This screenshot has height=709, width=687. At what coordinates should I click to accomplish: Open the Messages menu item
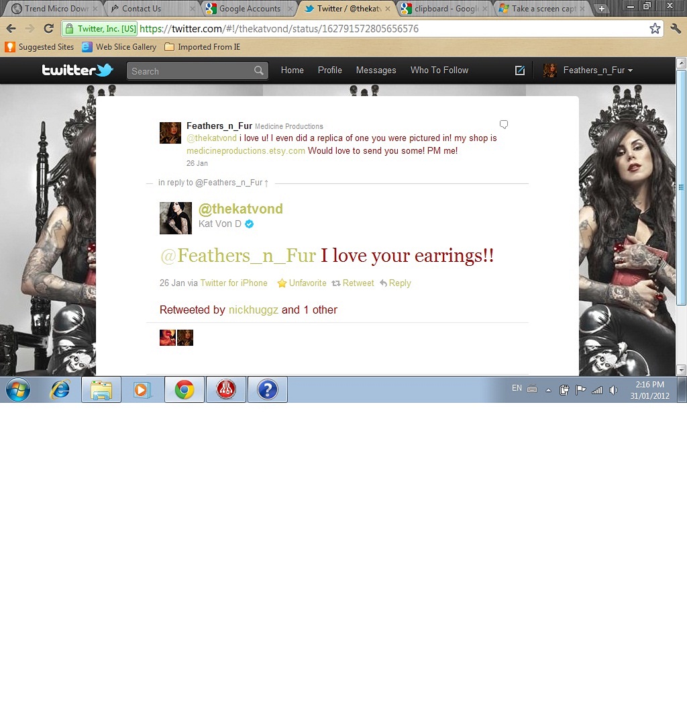[x=376, y=70]
